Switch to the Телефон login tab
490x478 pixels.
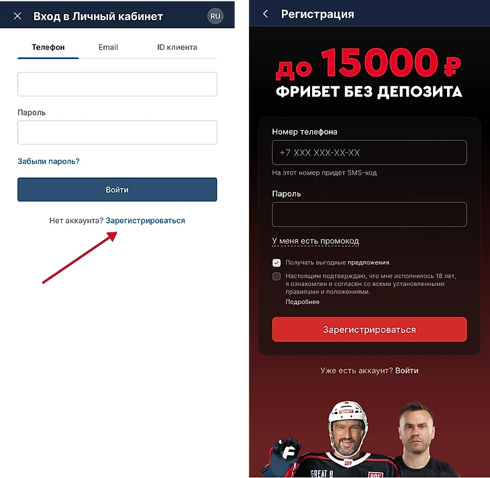pyautogui.click(x=48, y=47)
